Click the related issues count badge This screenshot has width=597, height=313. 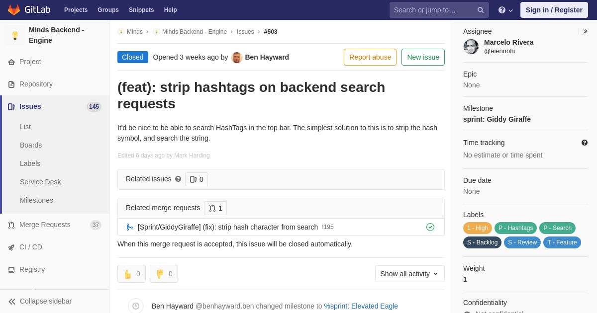pyautogui.click(x=197, y=179)
